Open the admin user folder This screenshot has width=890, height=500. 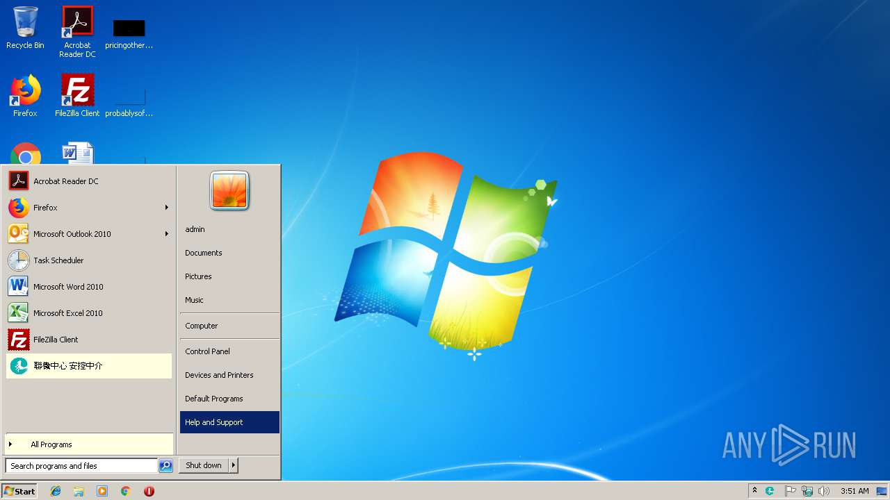tap(229, 229)
